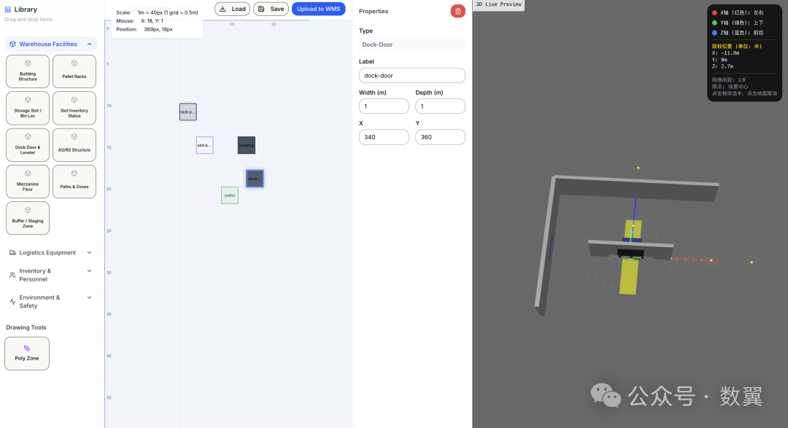Pick the Buffer / Staging Zone item
This screenshot has width=788, height=428.
pos(28,218)
